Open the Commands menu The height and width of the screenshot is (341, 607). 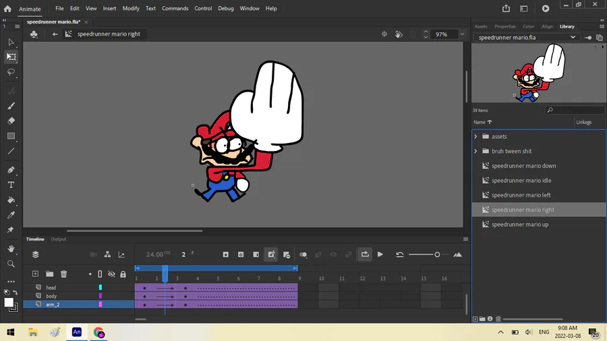click(175, 8)
